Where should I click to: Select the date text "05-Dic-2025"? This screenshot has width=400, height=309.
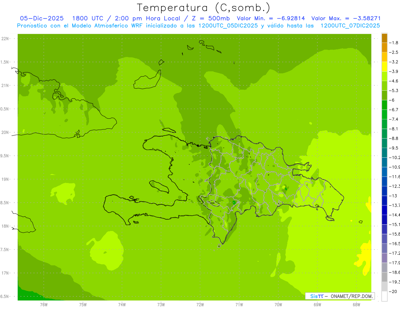(41, 18)
